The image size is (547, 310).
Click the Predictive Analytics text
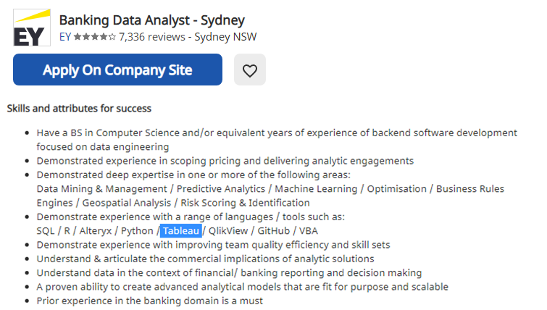[221, 189]
